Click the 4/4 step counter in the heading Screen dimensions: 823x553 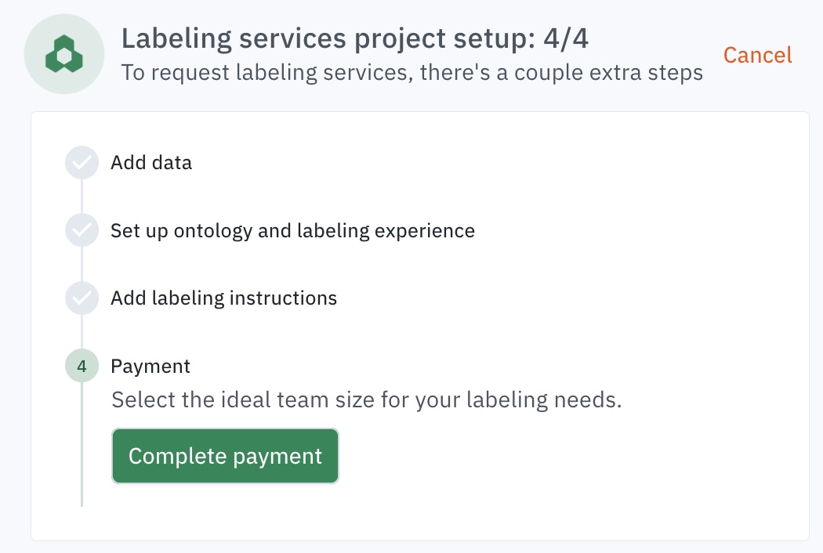566,39
